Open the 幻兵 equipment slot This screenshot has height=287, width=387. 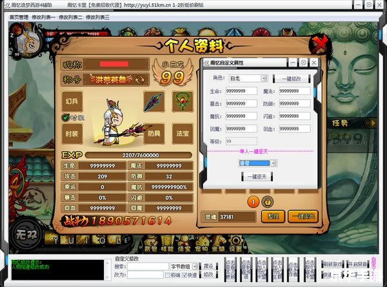(x=72, y=101)
